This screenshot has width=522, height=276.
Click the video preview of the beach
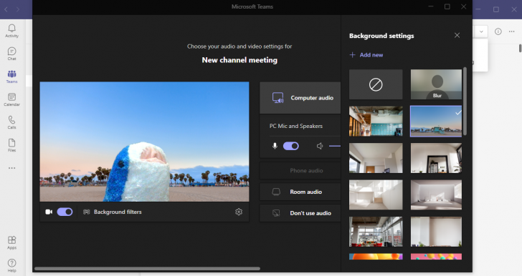click(x=144, y=142)
